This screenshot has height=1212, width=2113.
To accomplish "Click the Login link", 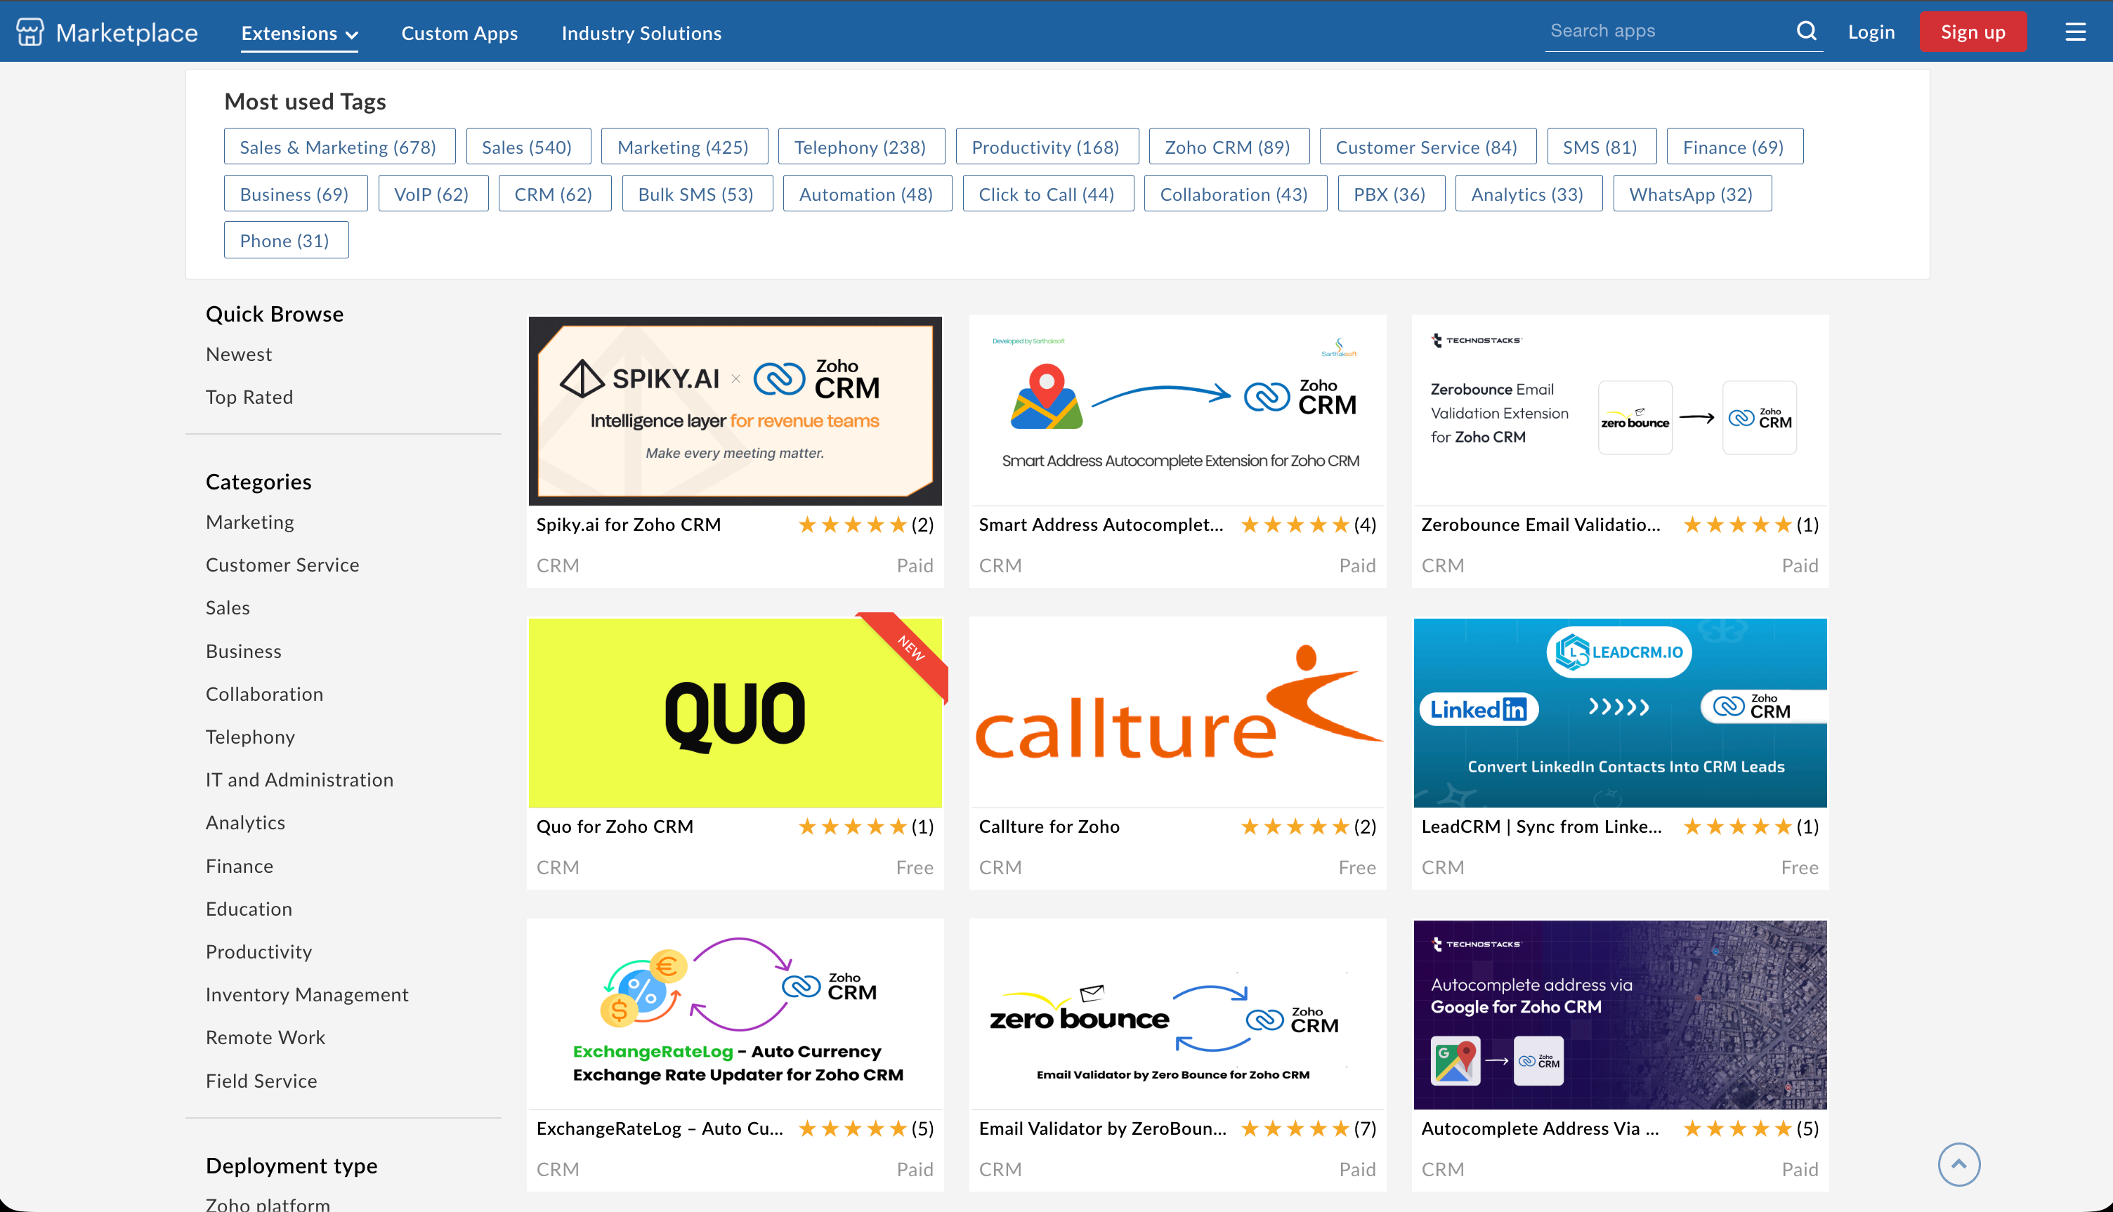I will [1871, 32].
